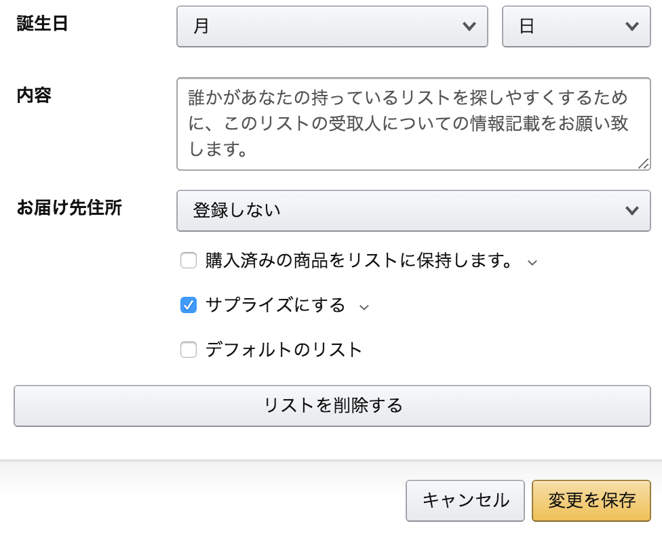Click the デフォルトのリスト label text
662x534 pixels.
click(x=284, y=350)
